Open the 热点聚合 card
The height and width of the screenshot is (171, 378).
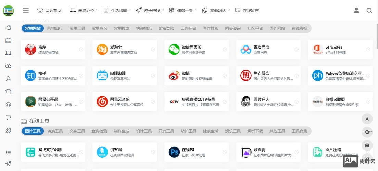coord(268,75)
